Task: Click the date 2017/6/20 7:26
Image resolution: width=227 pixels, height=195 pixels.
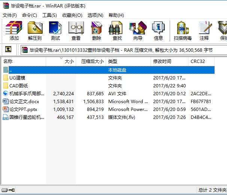Action: [170, 117]
